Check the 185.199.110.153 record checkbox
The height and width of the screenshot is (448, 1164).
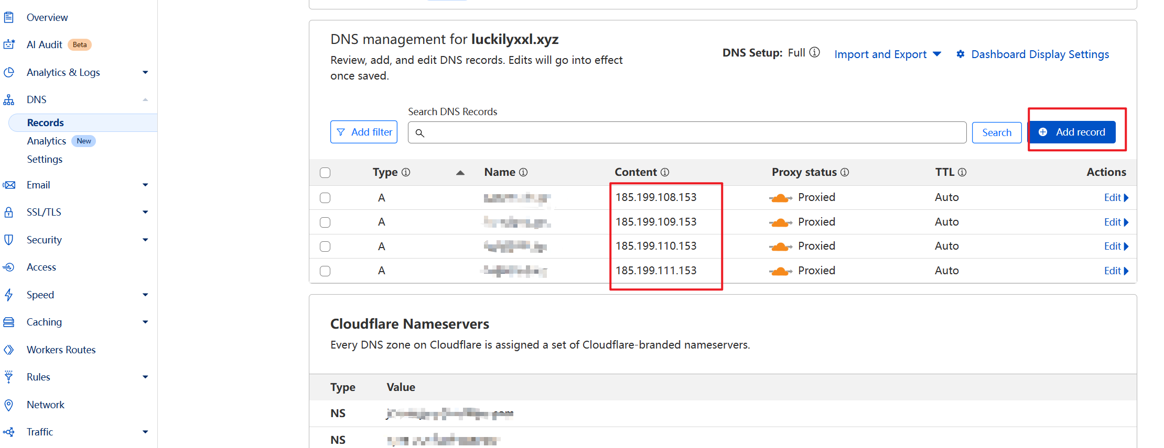coord(325,247)
